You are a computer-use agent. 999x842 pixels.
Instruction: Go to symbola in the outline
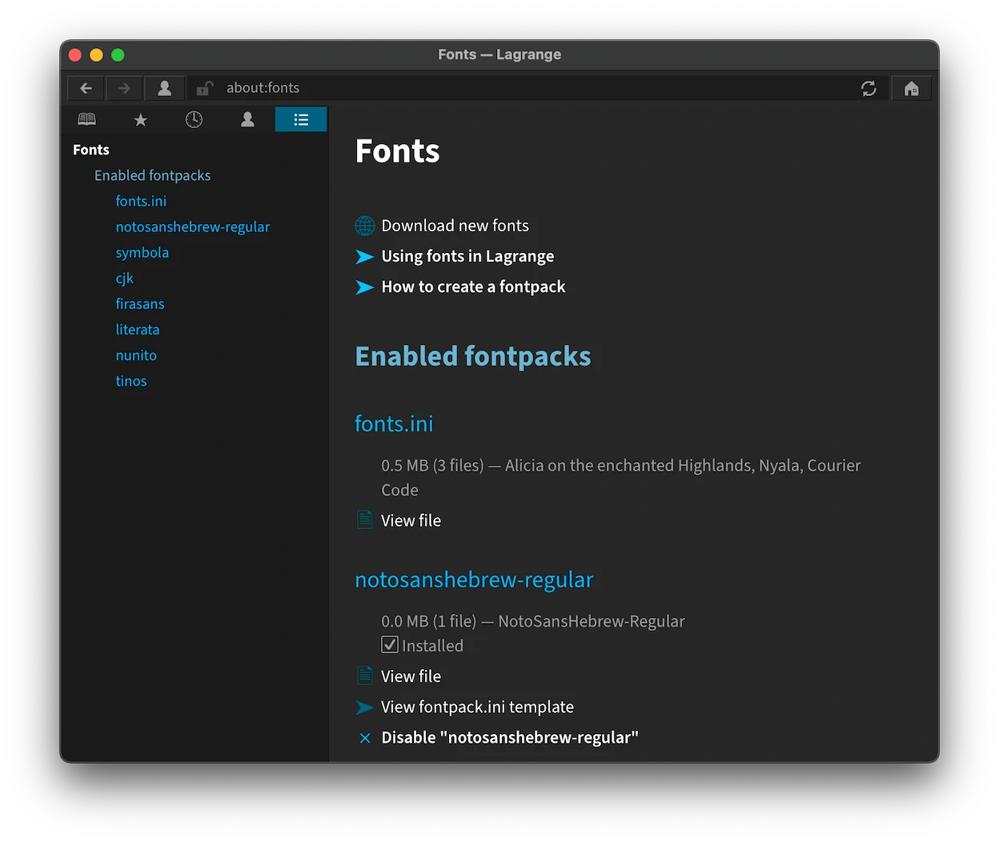[x=142, y=252]
